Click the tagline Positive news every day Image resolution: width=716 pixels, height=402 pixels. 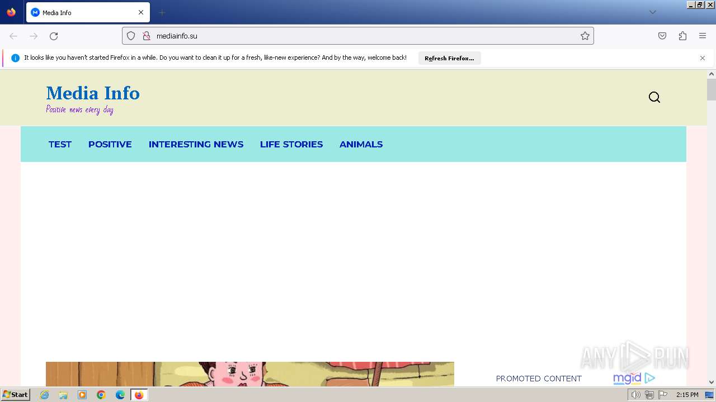pyautogui.click(x=79, y=109)
